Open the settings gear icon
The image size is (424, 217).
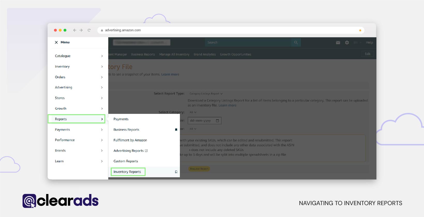coord(347,43)
